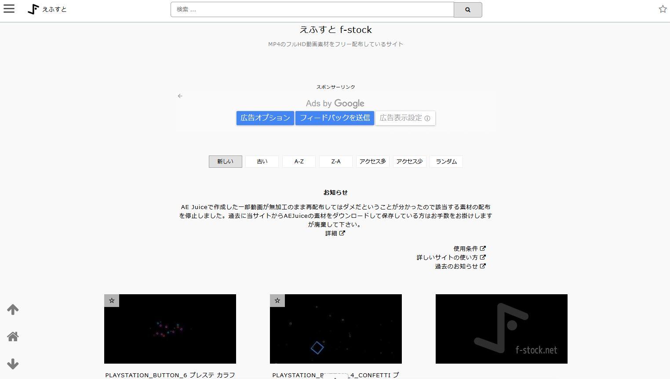Image resolution: width=670 pixels, height=379 pixels.
Task: Toggle the bookmark star at top right
Action: pyautogui.click(x=662, y=8)
